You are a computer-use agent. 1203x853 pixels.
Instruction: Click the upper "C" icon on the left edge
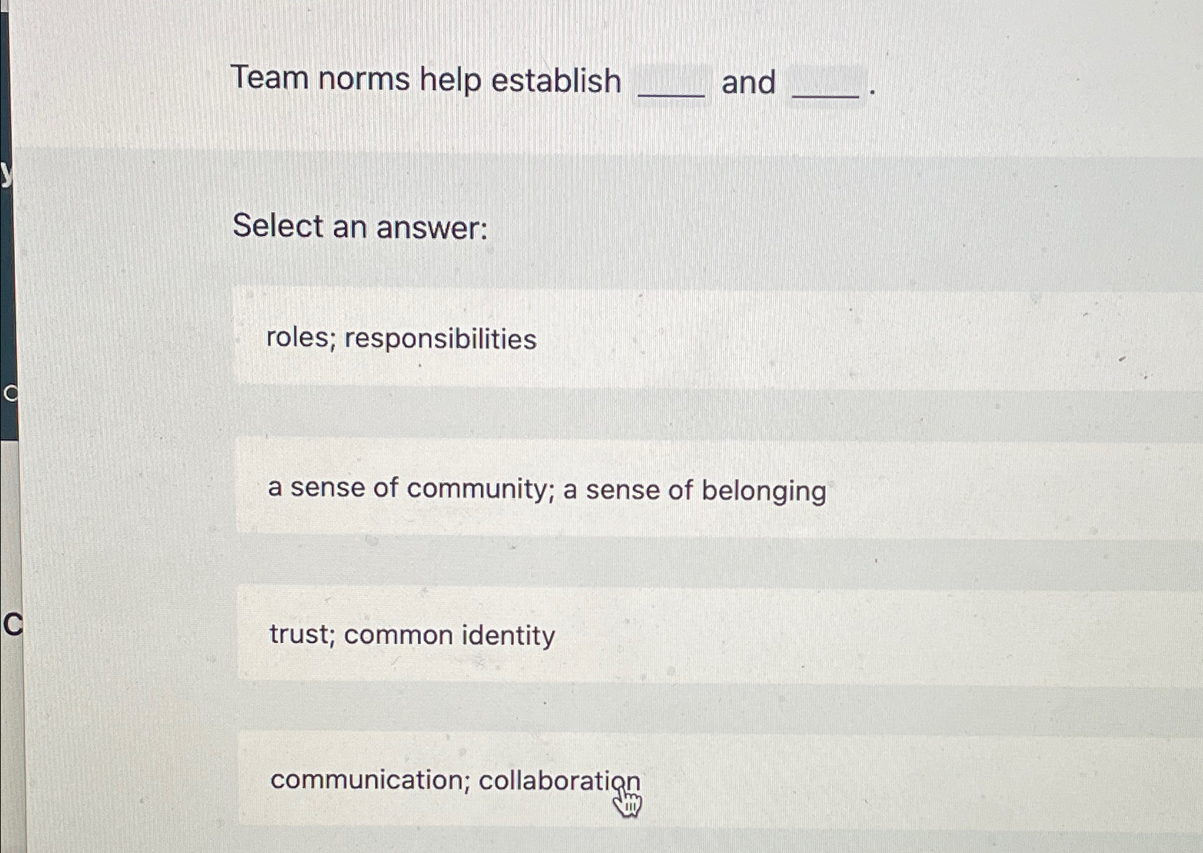point(9,394)
